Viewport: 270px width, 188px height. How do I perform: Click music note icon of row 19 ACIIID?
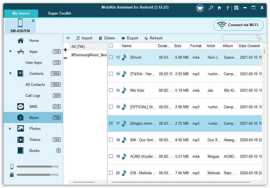tap(124, 156)
